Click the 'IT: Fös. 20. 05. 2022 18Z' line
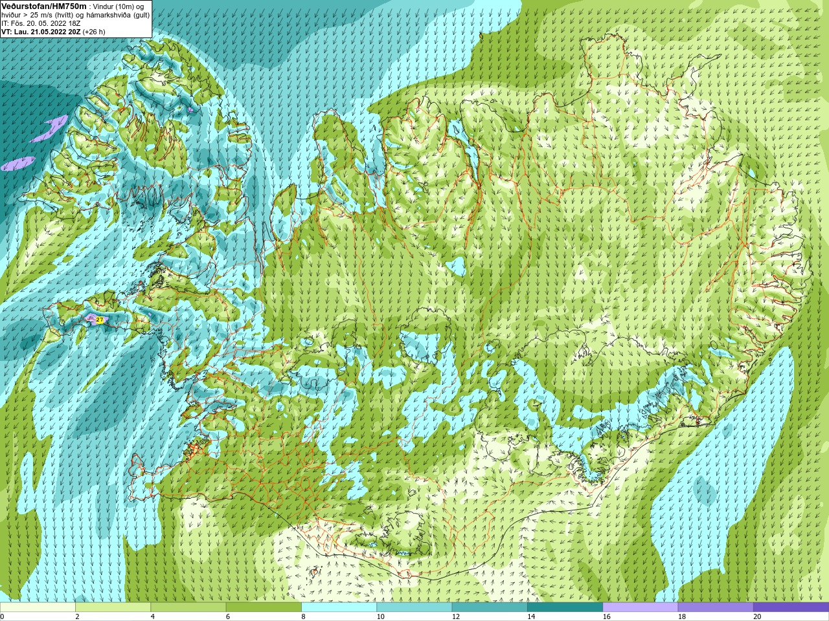Screen dimensions: 829x621 [x=41, y=23]
